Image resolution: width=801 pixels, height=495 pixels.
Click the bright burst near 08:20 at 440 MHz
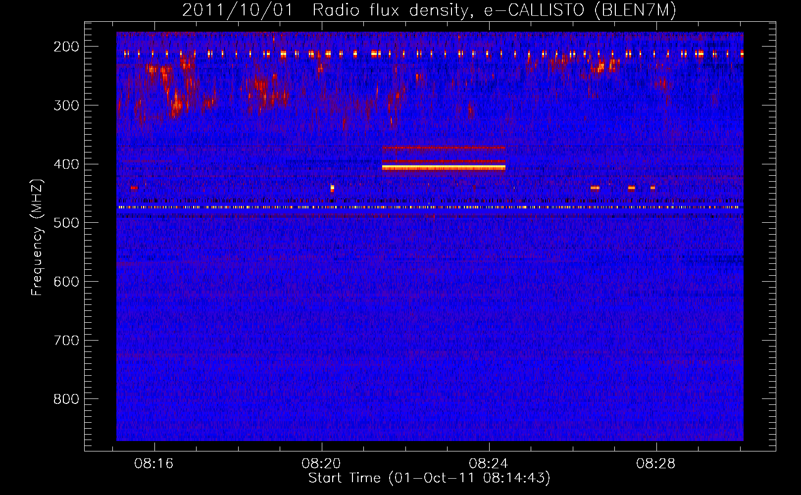click(332, 188)
